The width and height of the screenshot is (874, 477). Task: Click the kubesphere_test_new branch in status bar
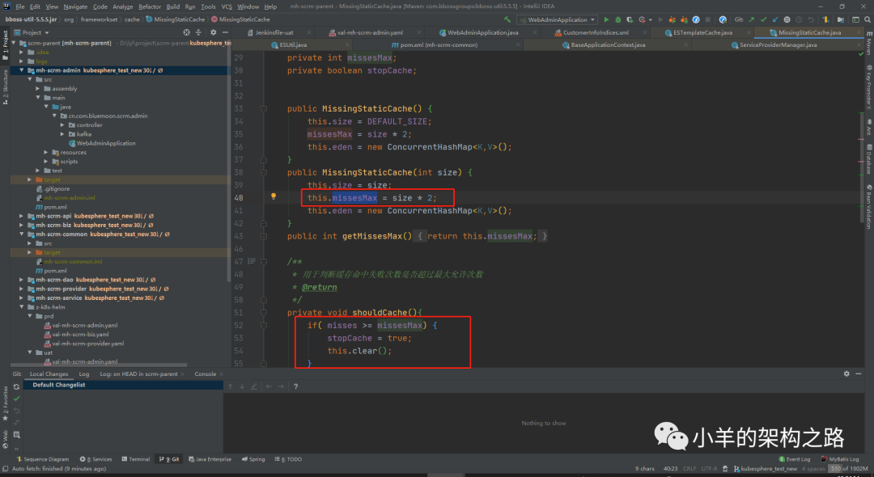coord(766,469)
